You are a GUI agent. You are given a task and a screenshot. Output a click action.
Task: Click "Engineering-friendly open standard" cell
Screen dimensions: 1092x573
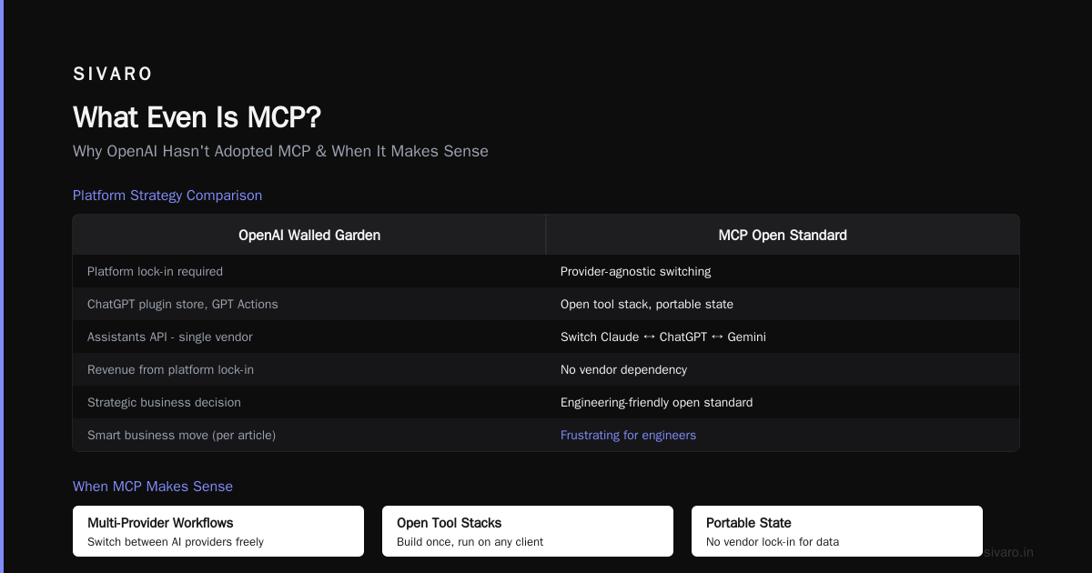[783, 402]
